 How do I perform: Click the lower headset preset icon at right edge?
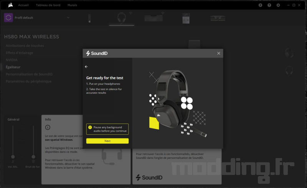coord(289,71)
